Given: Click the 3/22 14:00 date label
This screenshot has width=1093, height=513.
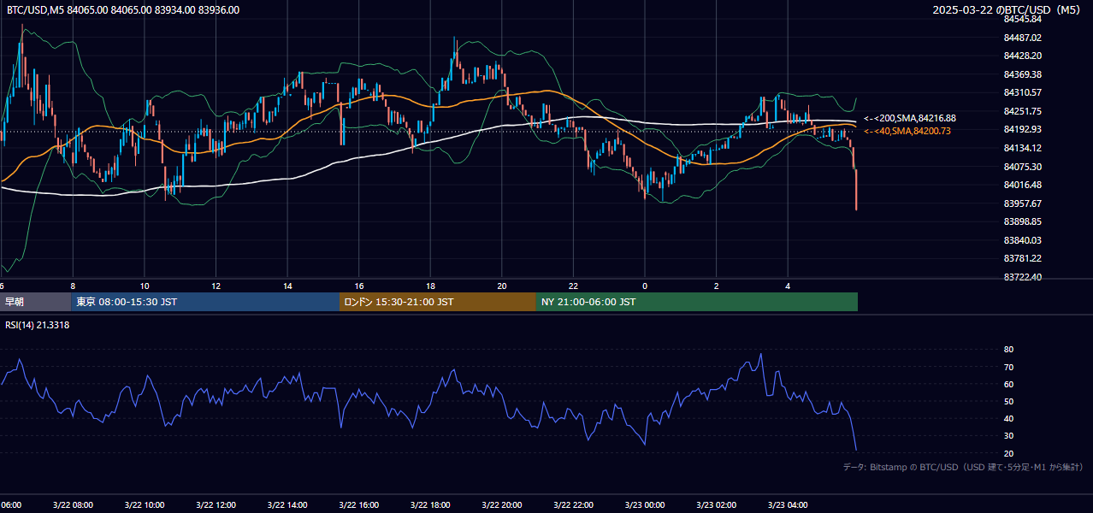Looking at the screenshot, I should 287,505.
